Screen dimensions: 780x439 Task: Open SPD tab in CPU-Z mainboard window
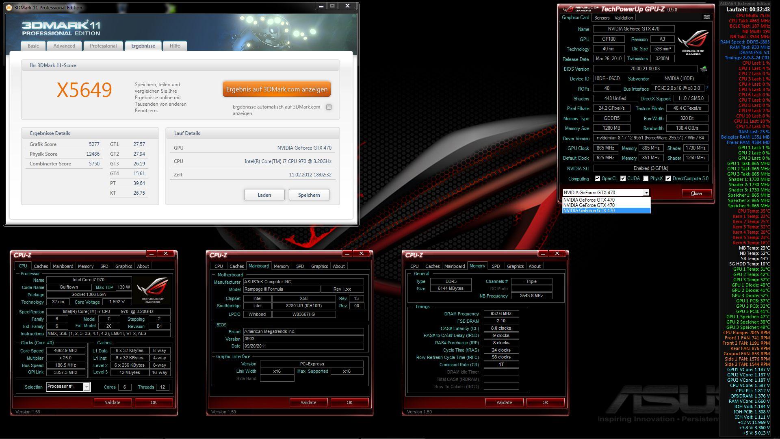pyautogui.click(x=300, y=266)
